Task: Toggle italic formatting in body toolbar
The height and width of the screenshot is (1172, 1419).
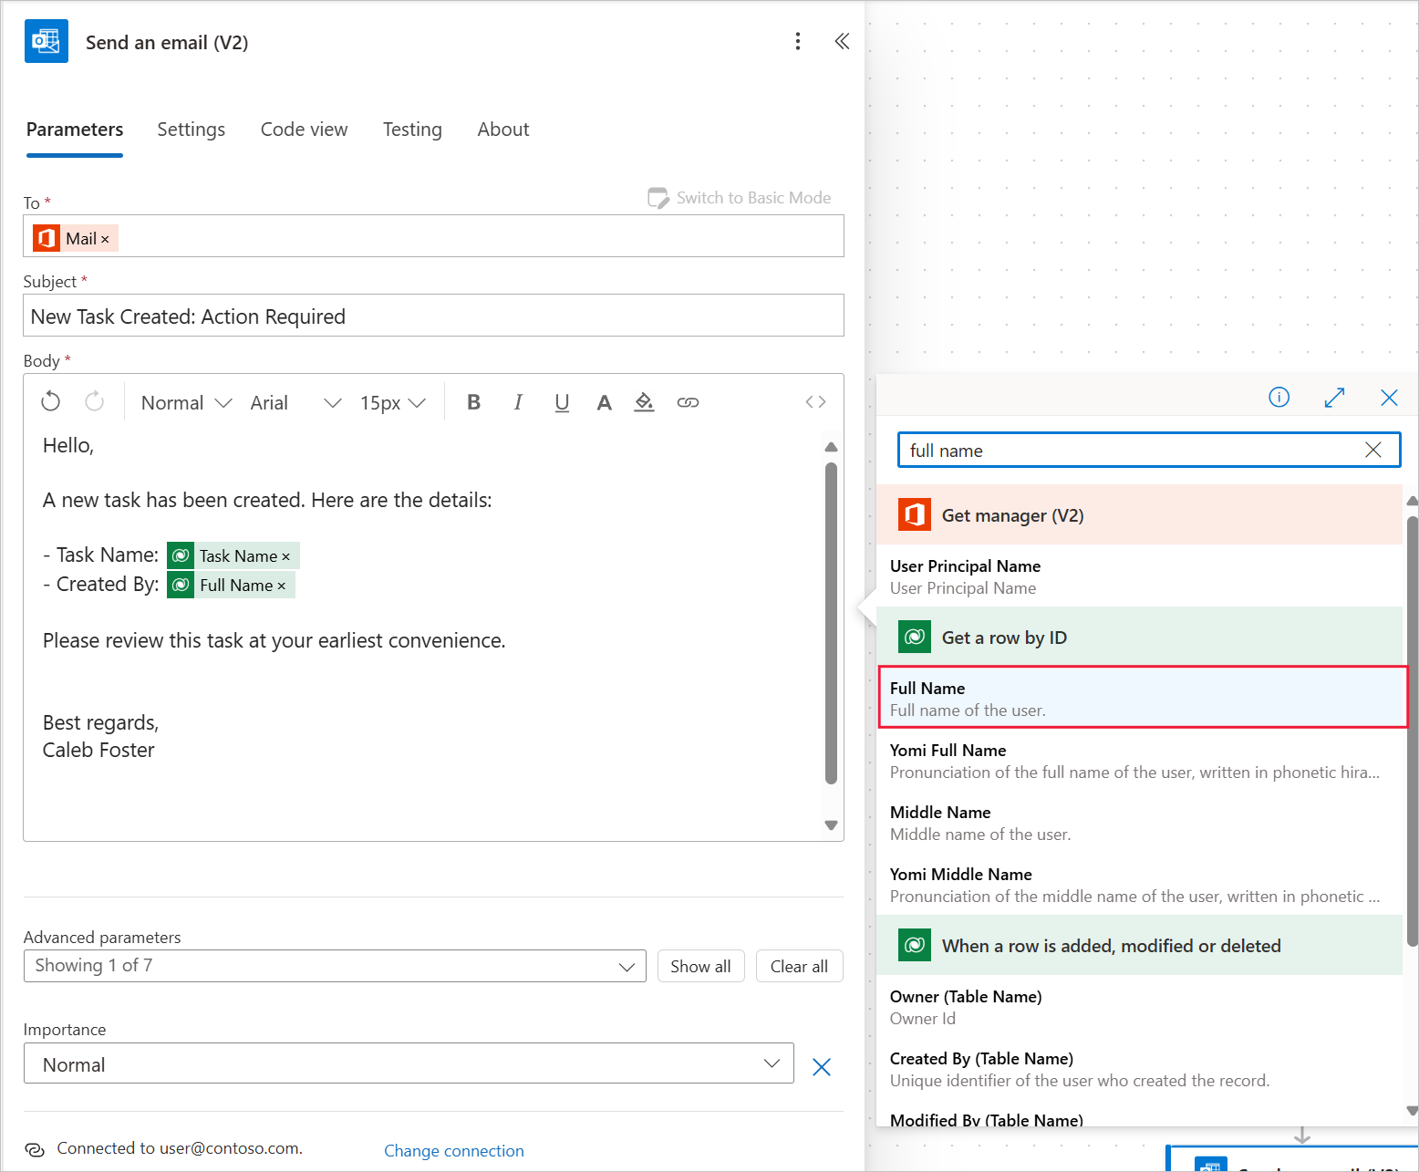Action: click(x=517, y=402)
